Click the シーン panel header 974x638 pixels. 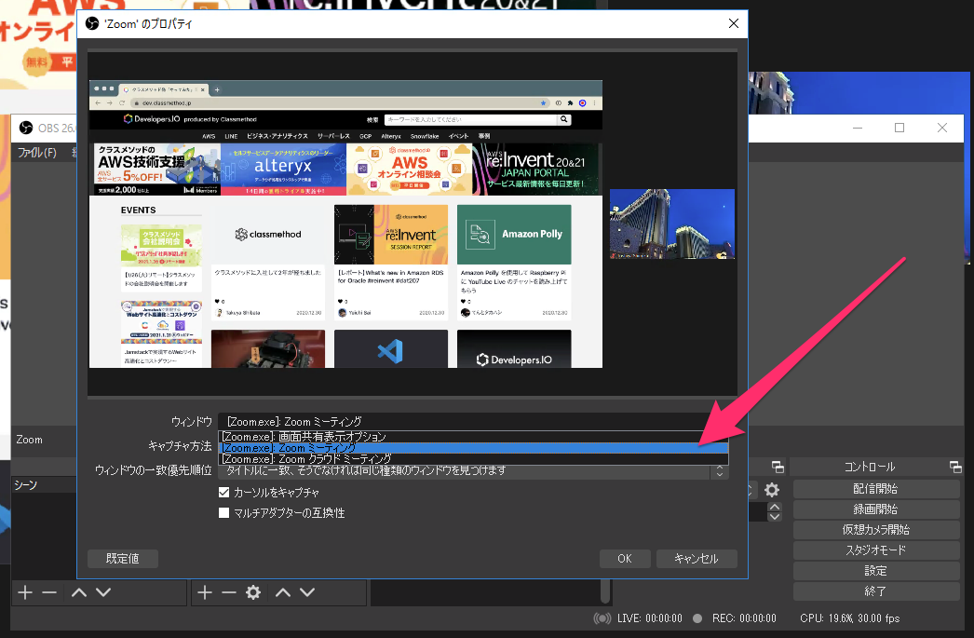[x=25, y=484]
